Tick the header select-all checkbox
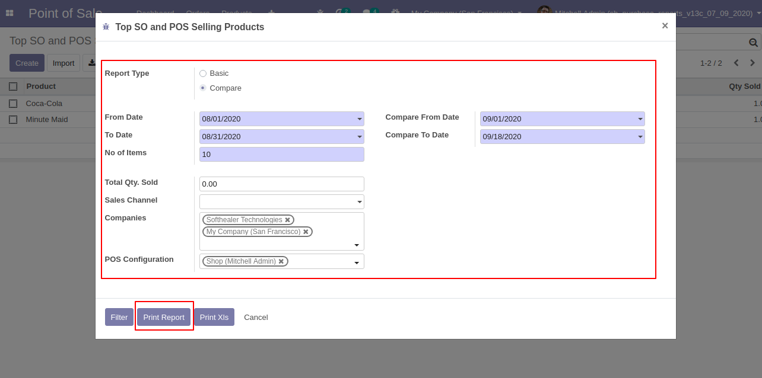Image resolution: width=762 pixels, height=378 pixels. click(13, 87)
